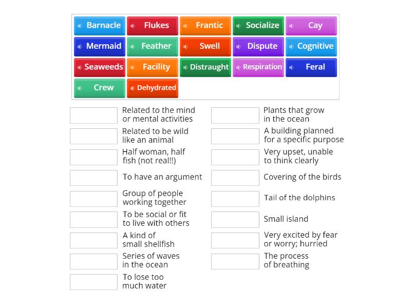Click the Crew tile
The width and height of the screenshot is (411, 308).
[99, 88]
